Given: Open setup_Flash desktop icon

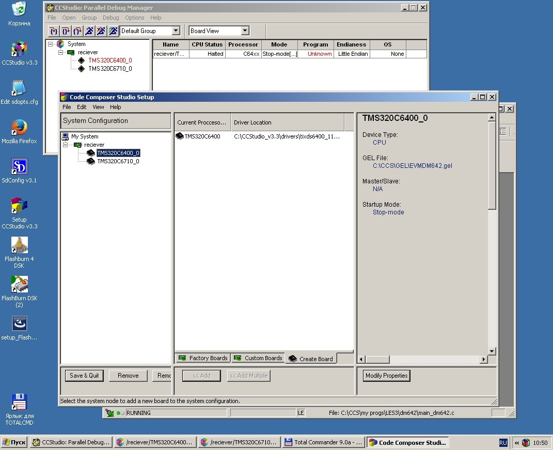Looking at the screenshot, I should coord(20,328).
